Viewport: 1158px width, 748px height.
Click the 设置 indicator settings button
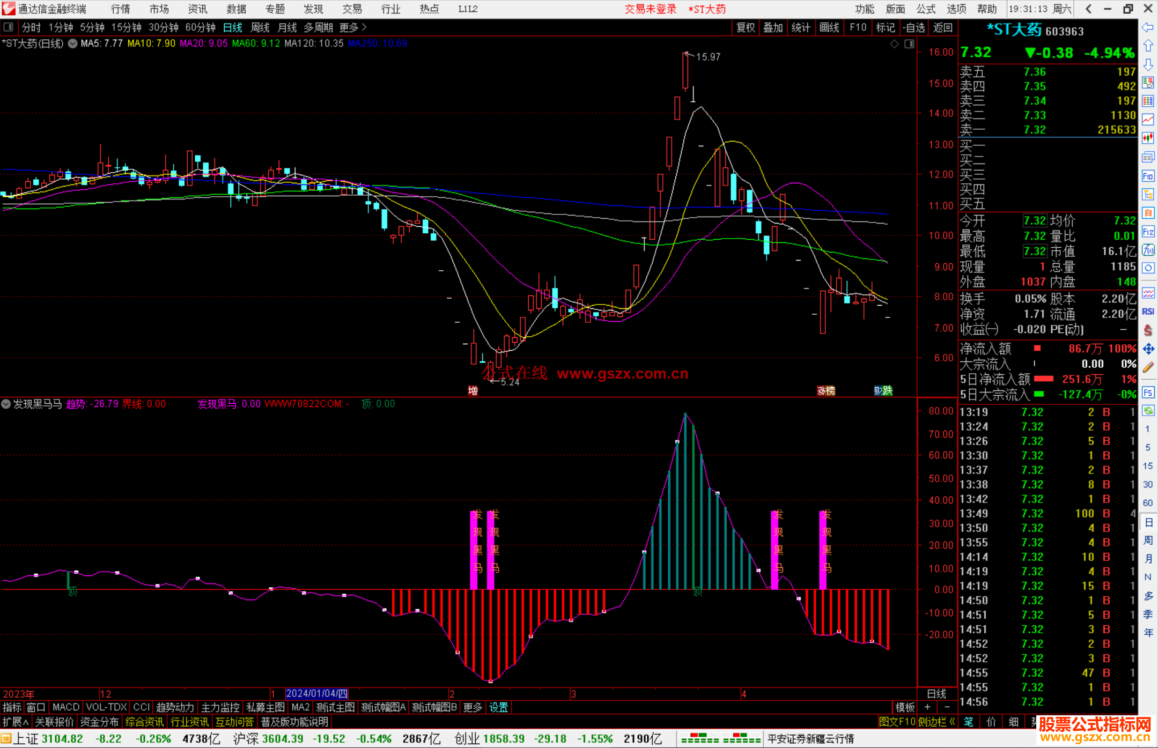(498, 707)
